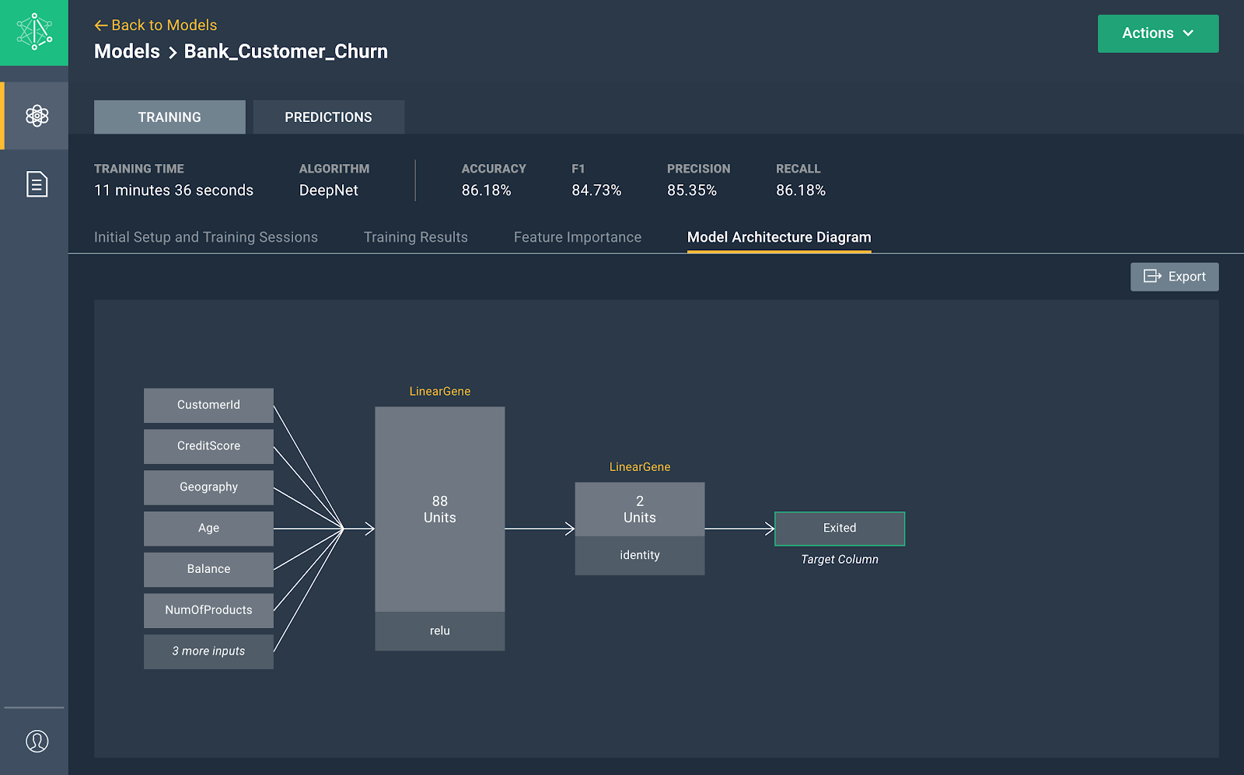The image size is (1244, 775).
Task: Click the LinearGene label above 88 Units
Action: 440,392
